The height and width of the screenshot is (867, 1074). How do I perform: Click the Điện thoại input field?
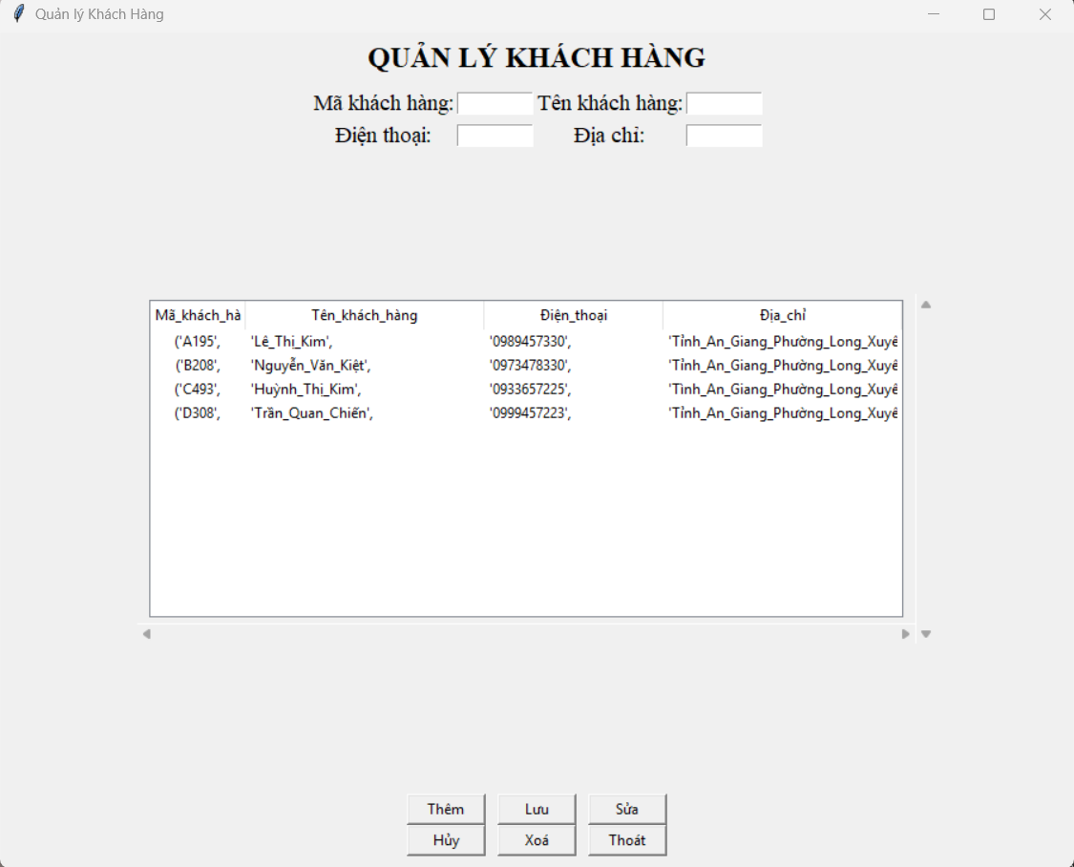(x=495, y=136)
